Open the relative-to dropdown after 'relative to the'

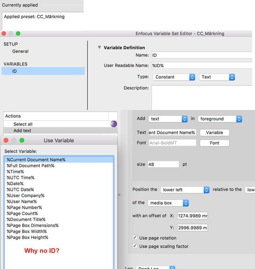point(250,190)
